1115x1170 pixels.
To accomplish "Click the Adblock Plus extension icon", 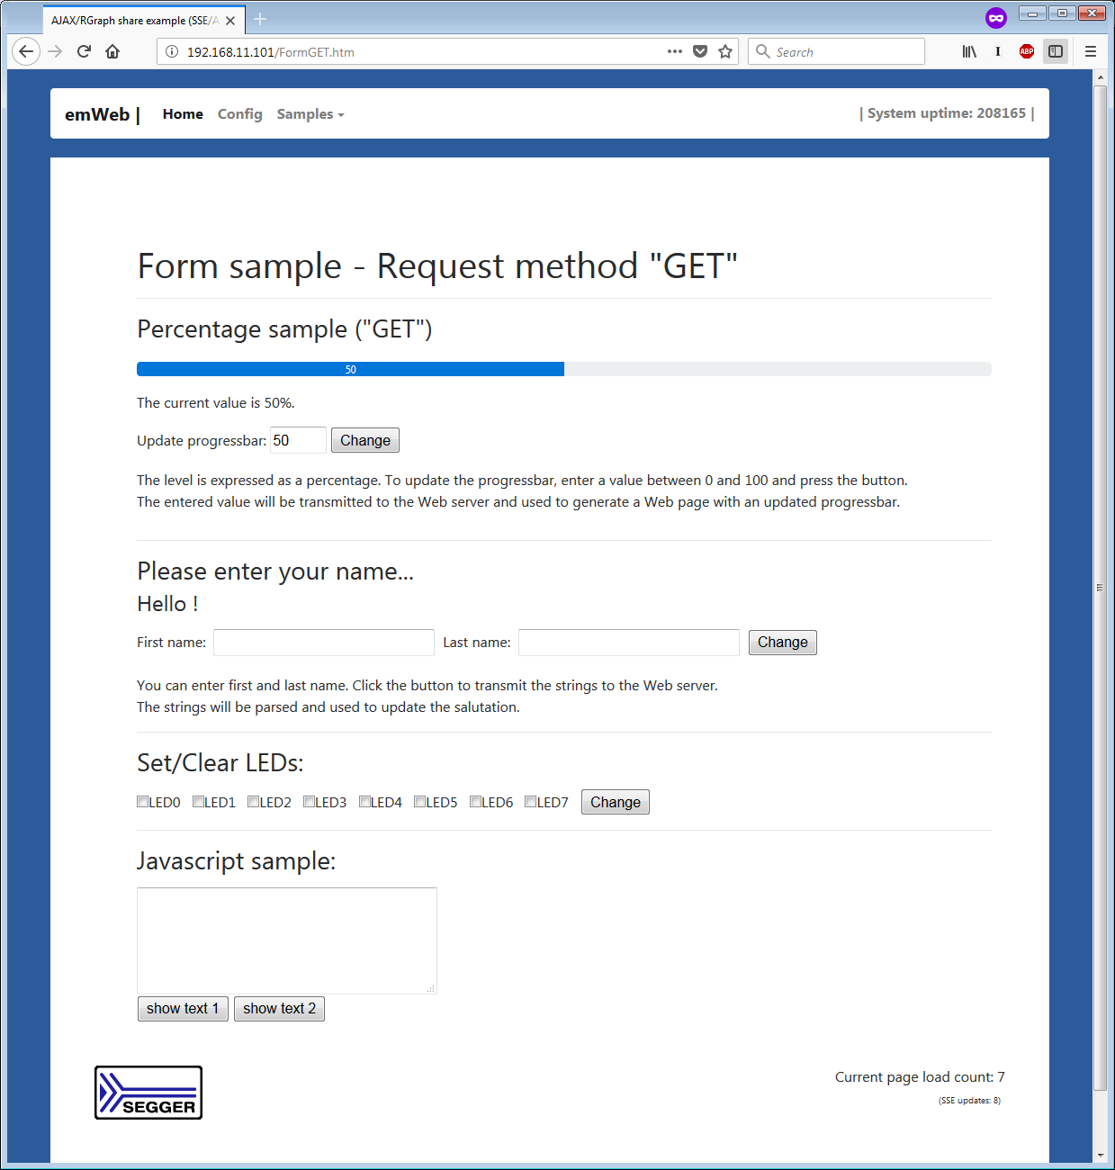I will point(1026,51).
